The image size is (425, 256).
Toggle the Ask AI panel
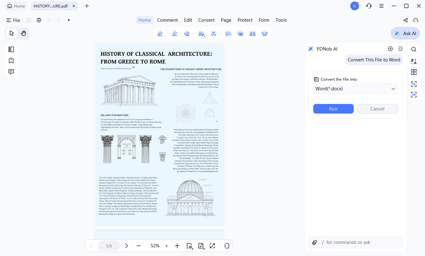coord(405,34)
